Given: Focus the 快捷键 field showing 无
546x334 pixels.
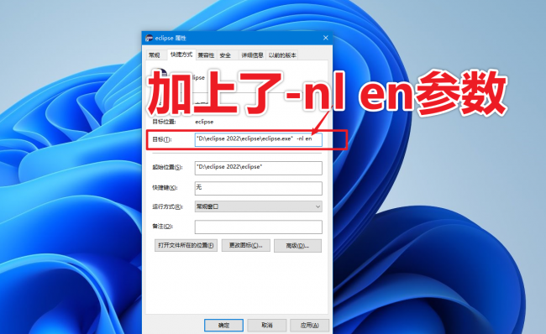Looking at the screenshot, I should (259, 188).
